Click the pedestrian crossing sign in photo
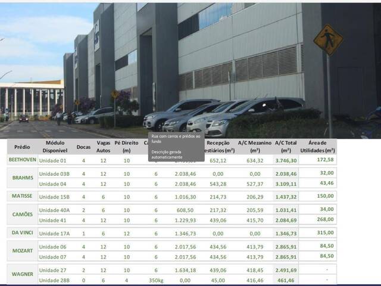 coord(327,40)
